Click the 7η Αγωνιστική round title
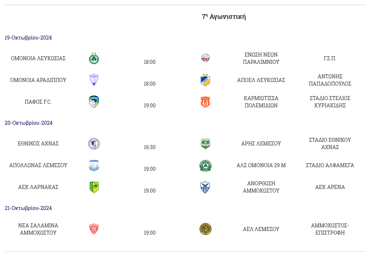 tap(224, 17)
